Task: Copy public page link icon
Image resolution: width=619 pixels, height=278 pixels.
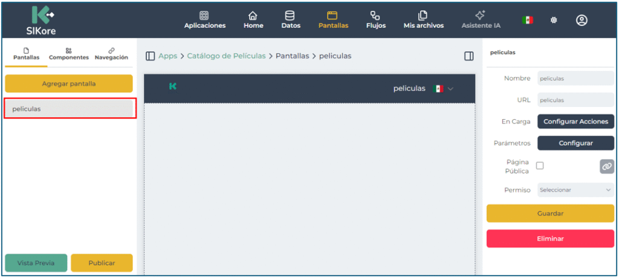Action: [x=606, y=166]
